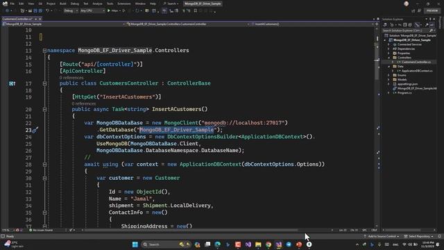
Task: Open the Tools menu
Action: coord(110,3)
